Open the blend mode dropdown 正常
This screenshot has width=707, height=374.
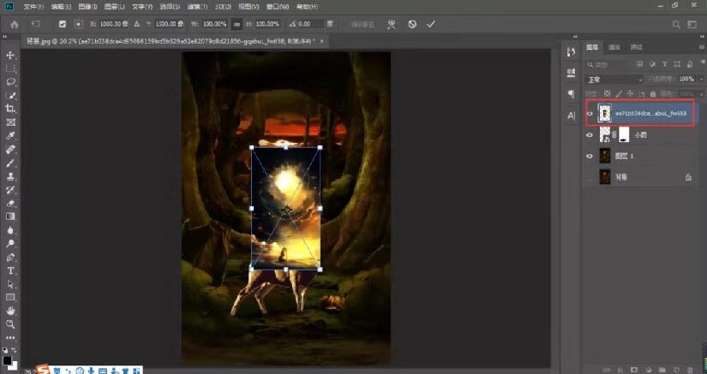614,80
